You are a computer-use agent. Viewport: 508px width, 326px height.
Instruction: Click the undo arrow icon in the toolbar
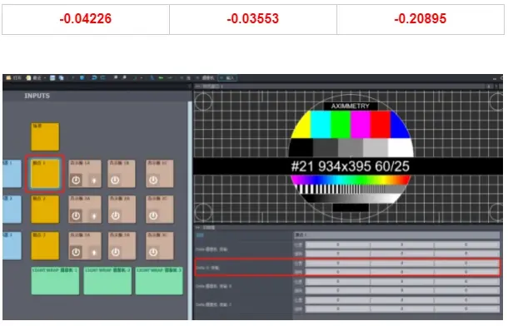94,78
